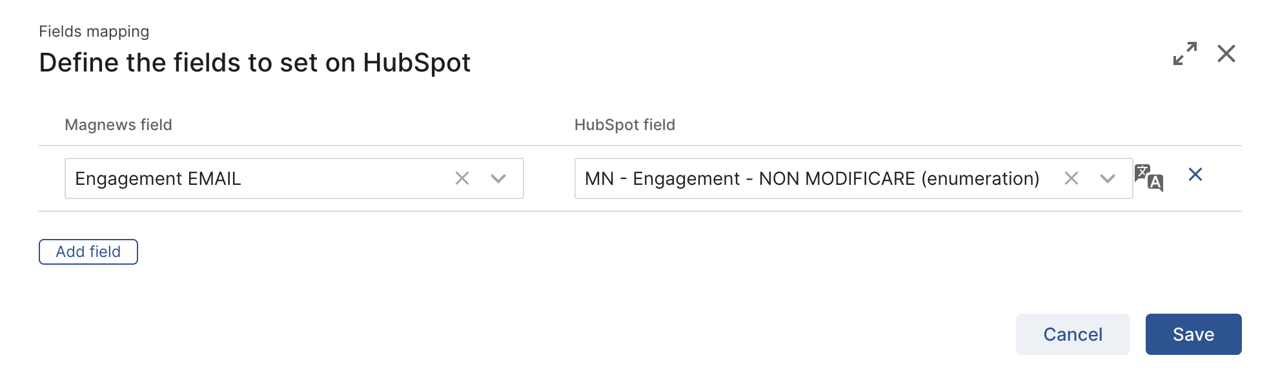Click the Fields mapping breadcrumb label
This screenshot has width=1269, height=371.
pos(94,32)
